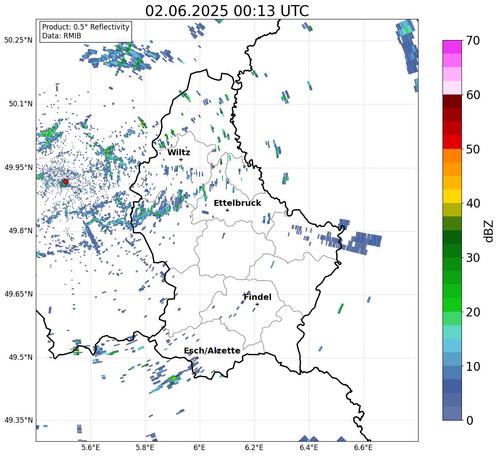Click the Wiltz city label

coord(179,153)
